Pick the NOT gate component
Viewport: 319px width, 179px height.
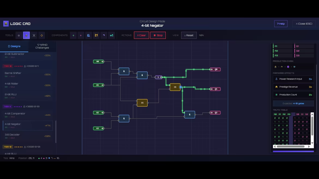[x=104, y=35]
